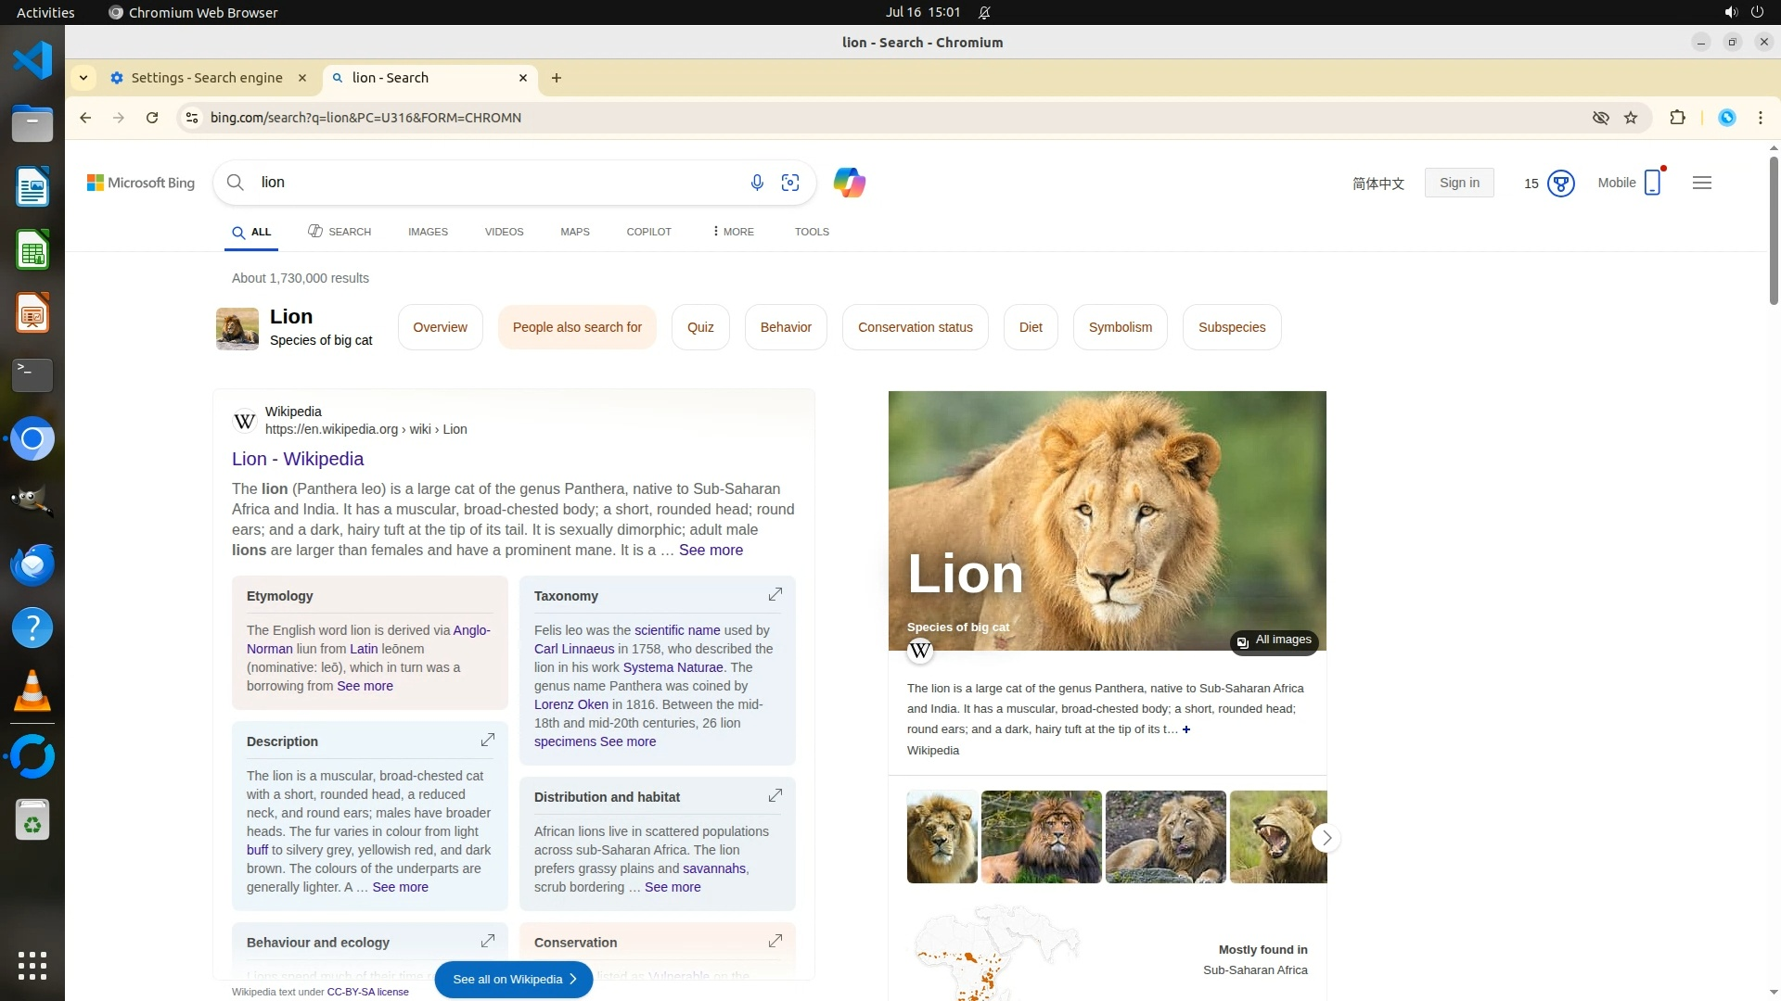Open the Lion - Wikipedia link
1781x1001 pixels.
point(298,459)
